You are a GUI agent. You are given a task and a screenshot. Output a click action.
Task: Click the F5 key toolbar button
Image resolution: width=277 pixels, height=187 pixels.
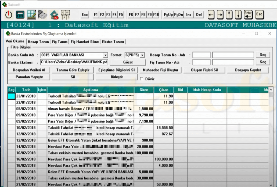(x=121, y=14)
